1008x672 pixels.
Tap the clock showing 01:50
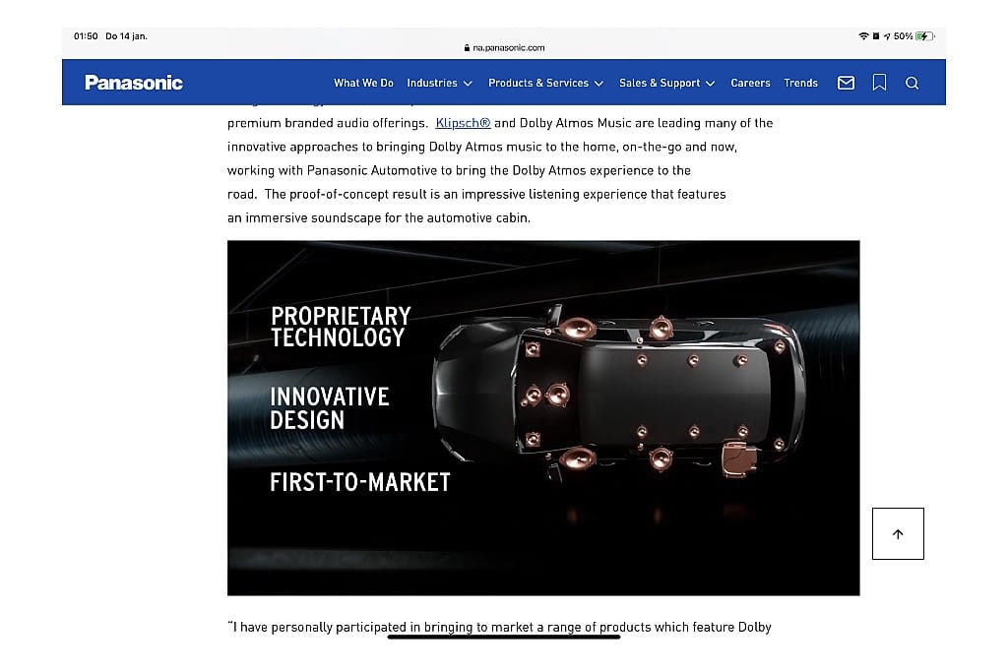click(x=86, y=36)
